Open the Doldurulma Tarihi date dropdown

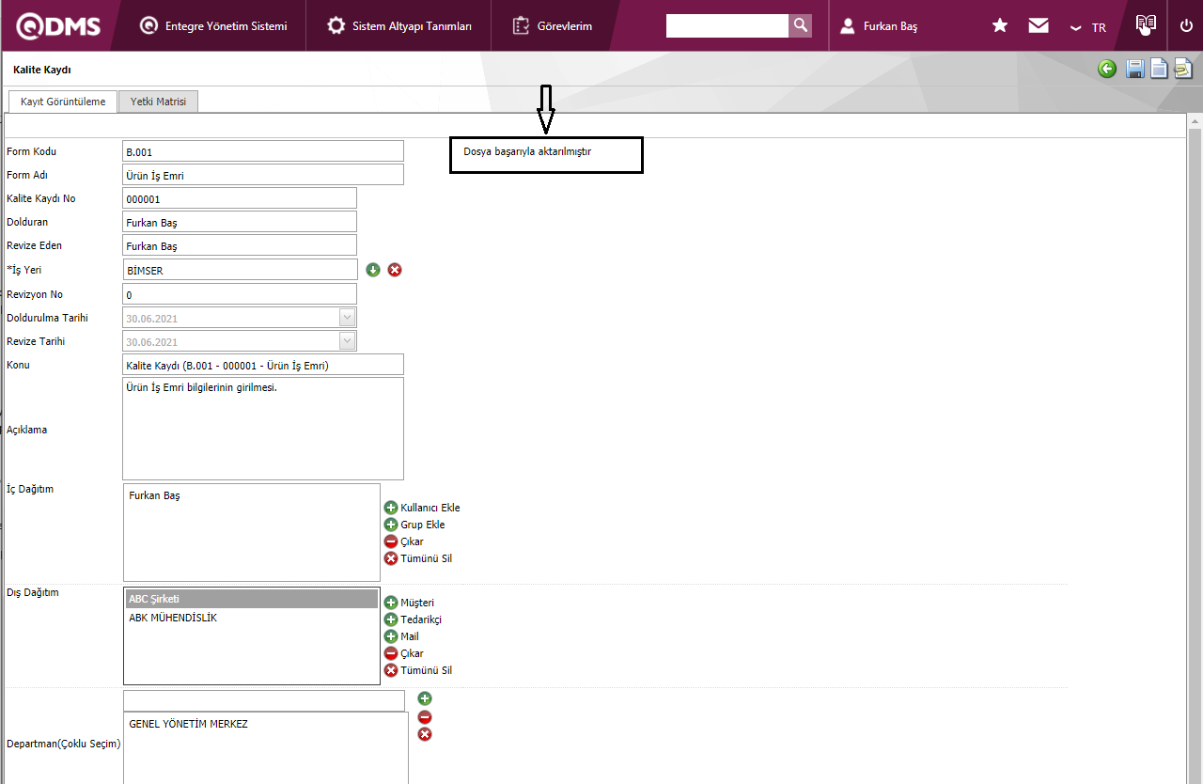point(348,318)
